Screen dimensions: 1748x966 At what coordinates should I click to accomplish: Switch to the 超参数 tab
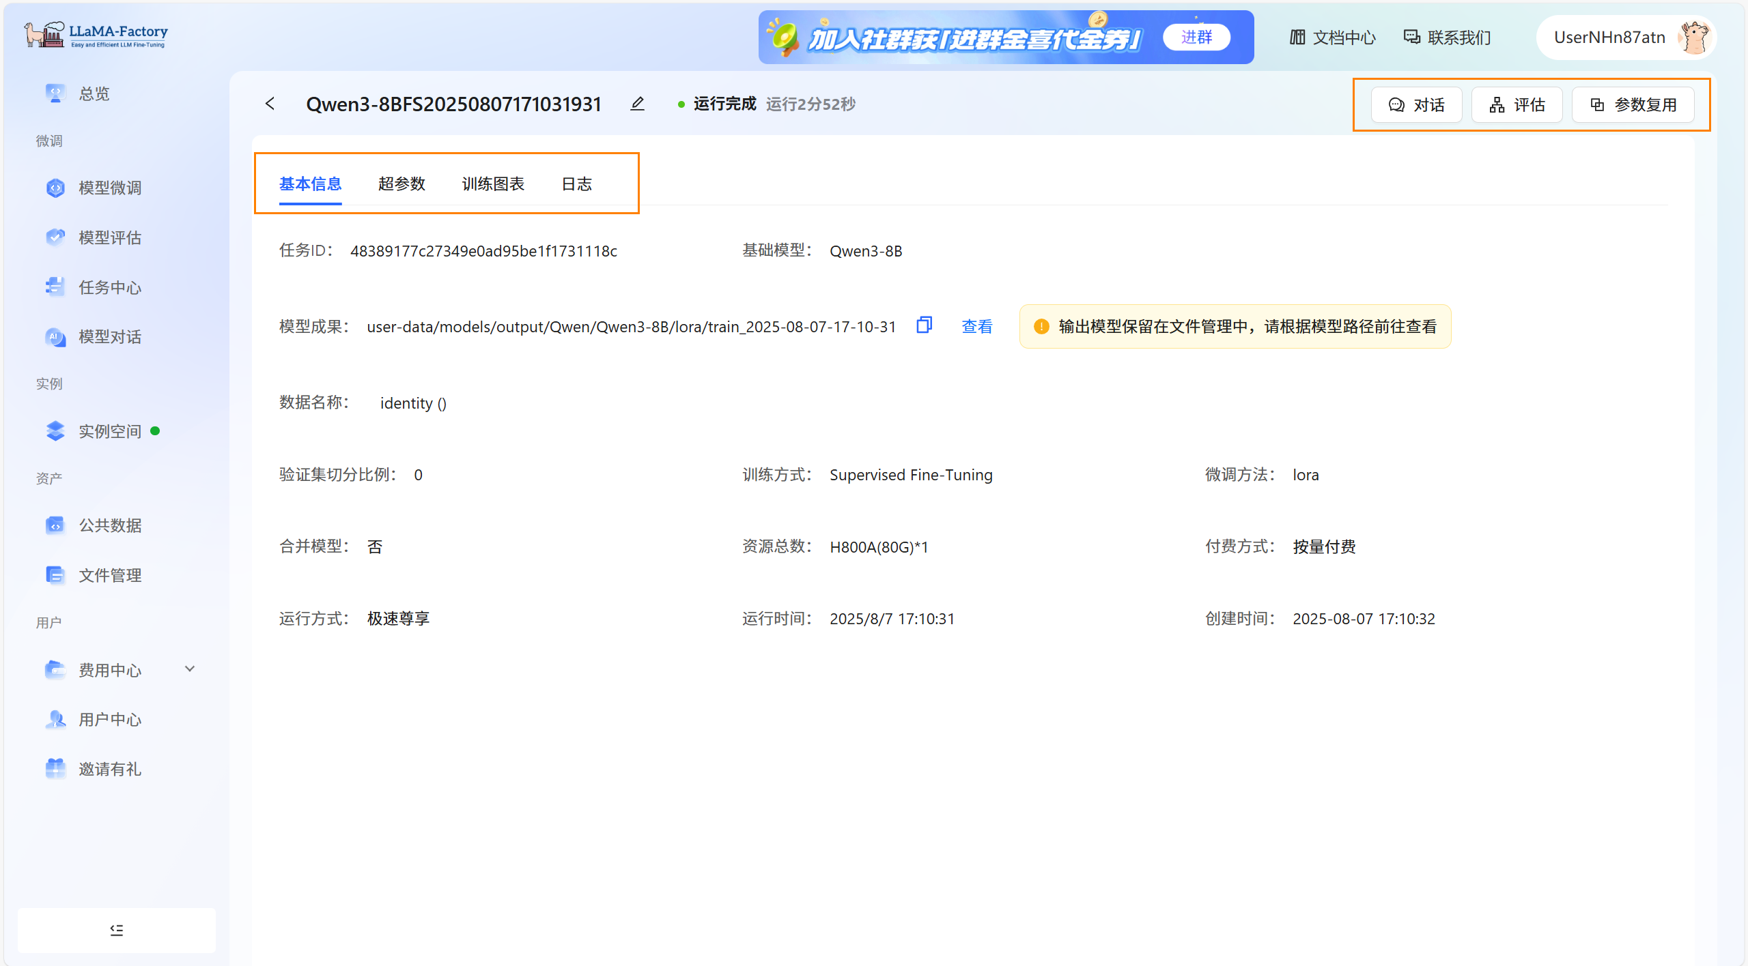pyautogui.click(x=401, y=184)
